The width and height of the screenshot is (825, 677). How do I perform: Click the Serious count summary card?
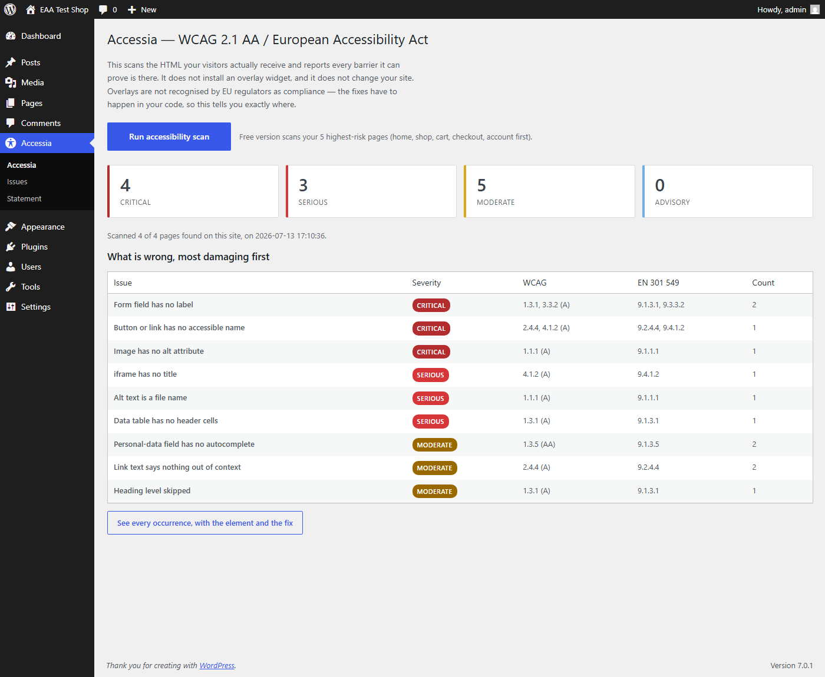[x=371, y=191]
